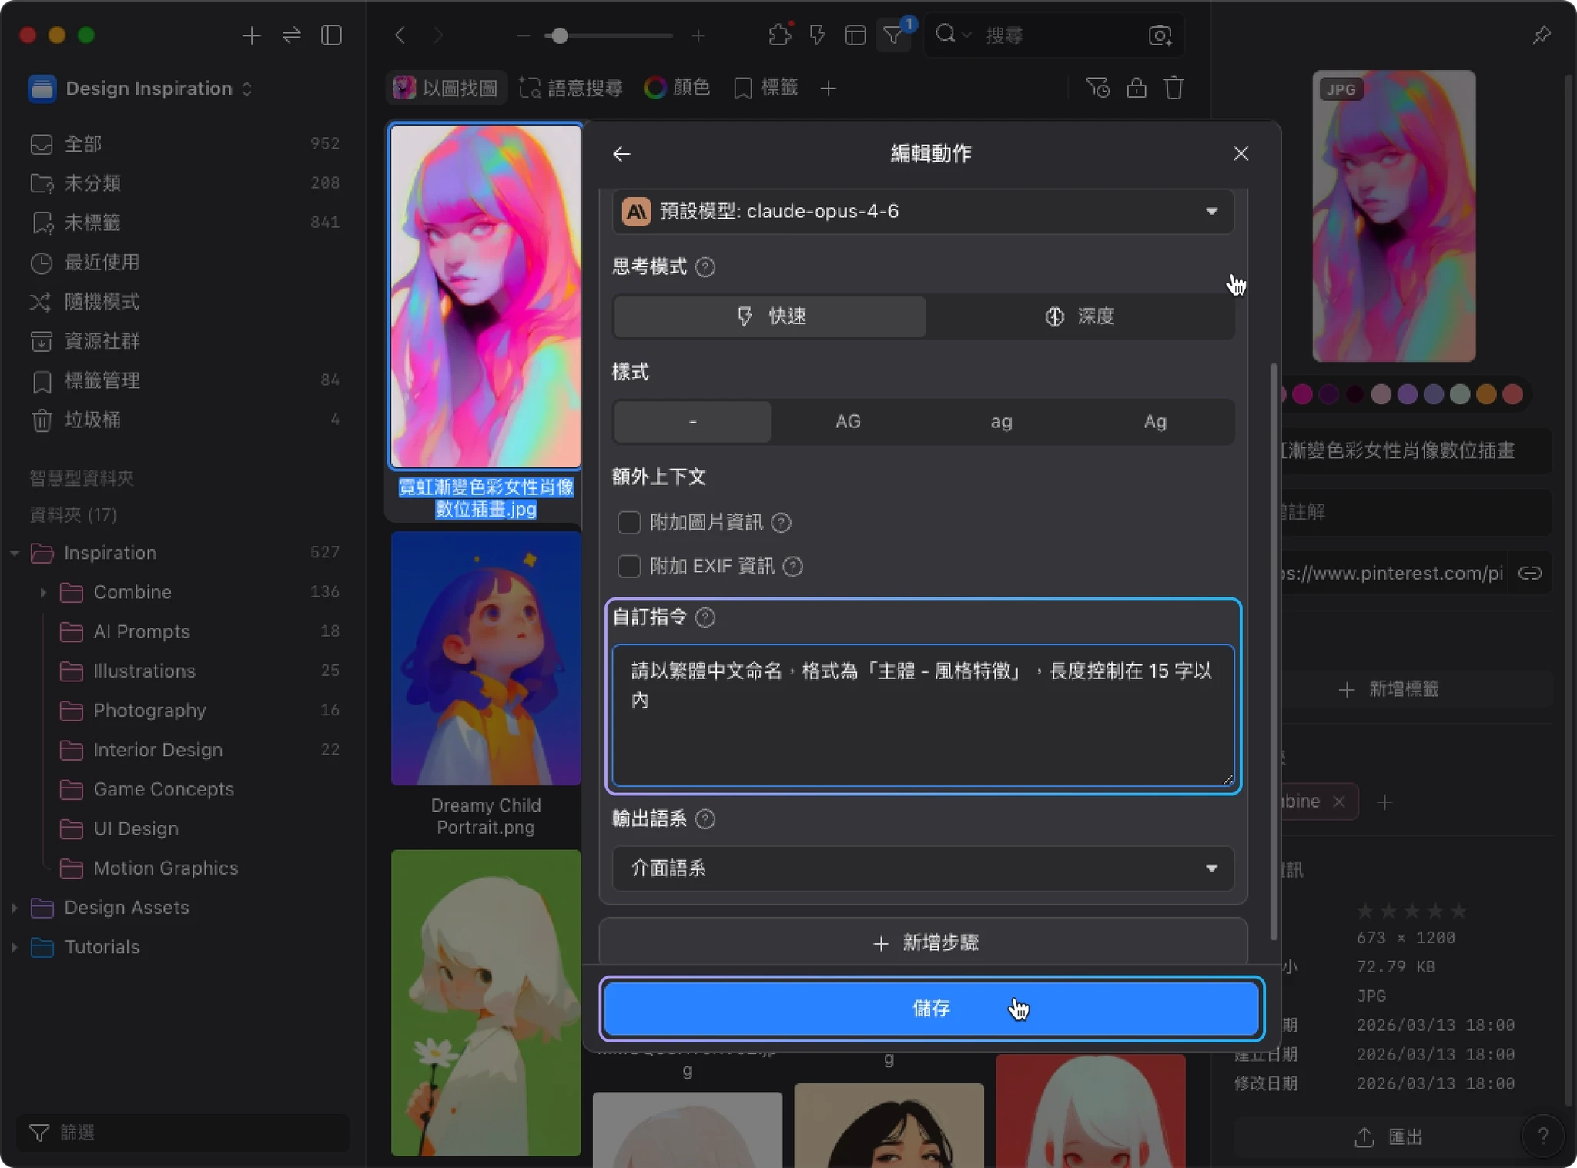Select the 語意搜尋 tab

click(x=571, y=89)
